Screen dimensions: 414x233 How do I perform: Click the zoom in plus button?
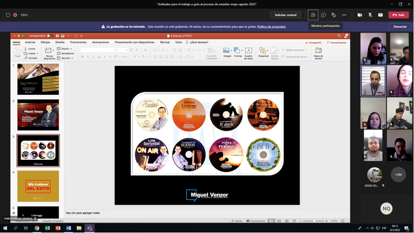click(x=327, y=221)
